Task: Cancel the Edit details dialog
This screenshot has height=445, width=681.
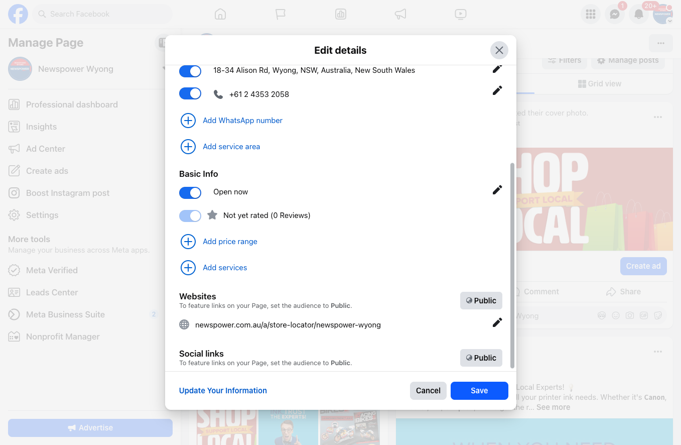Action: [428, 391]
